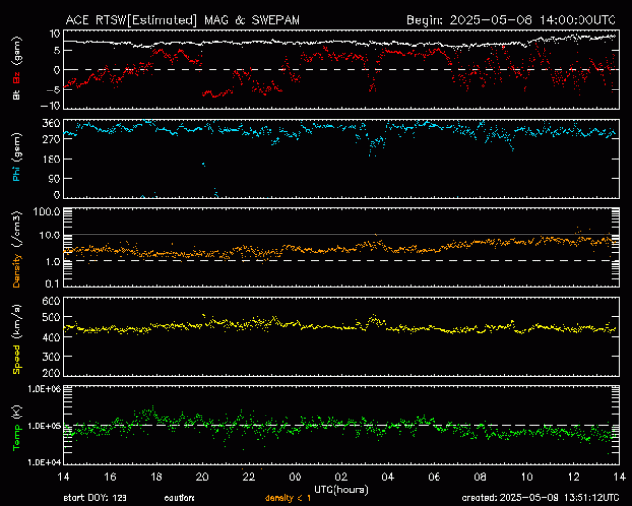Click the UTC(hours) x-axis title
The height and width of the screenshot is (506, 632).
point(341,490)
